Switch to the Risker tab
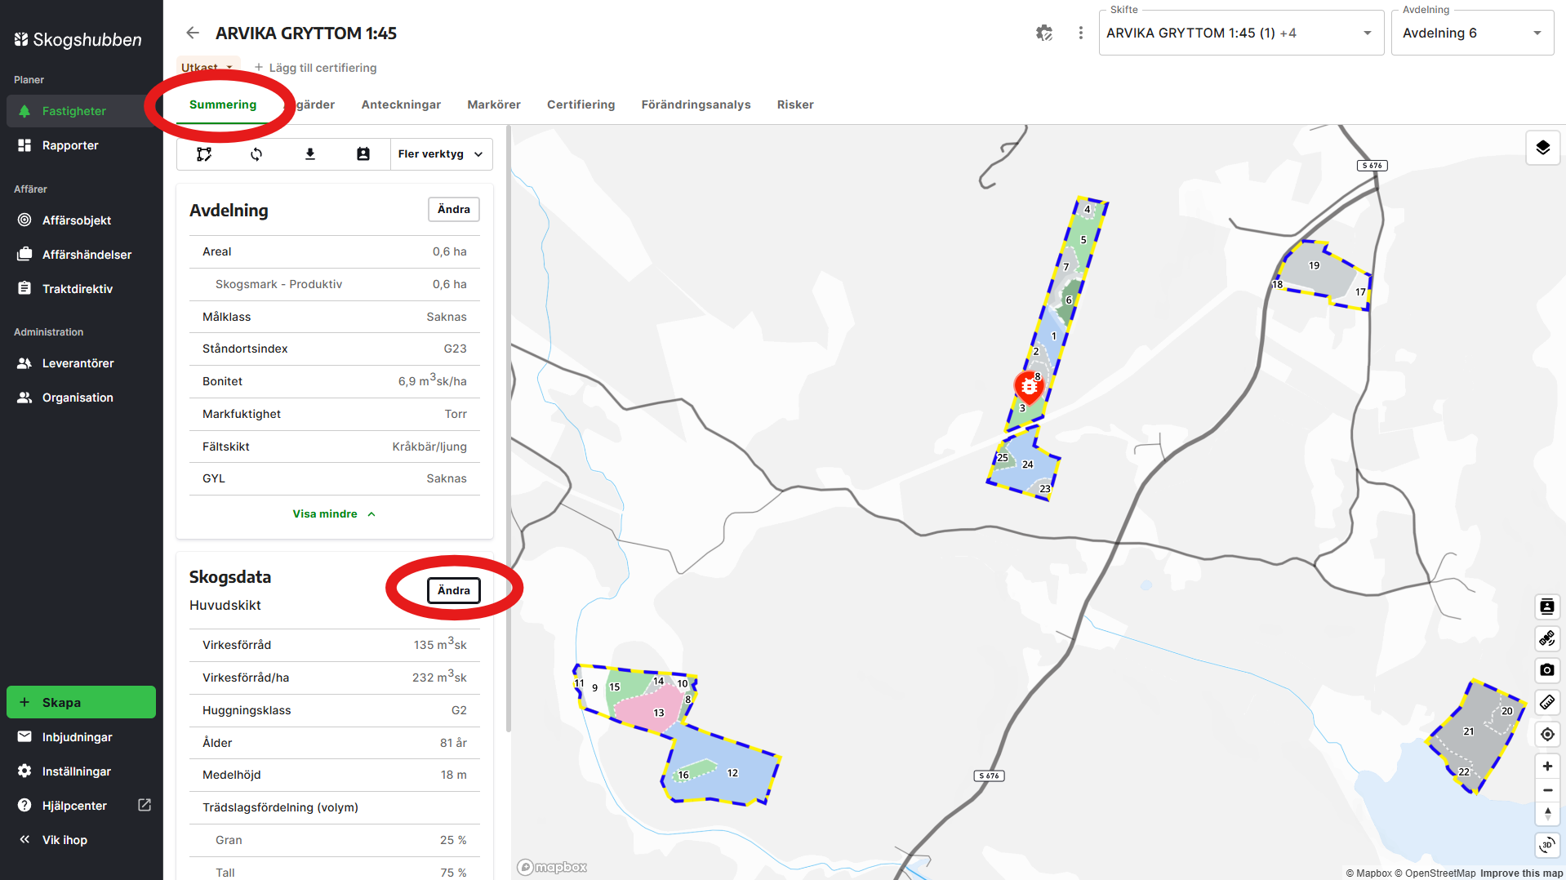Screen dimensions: 1566x880 (x=795, y=104)
